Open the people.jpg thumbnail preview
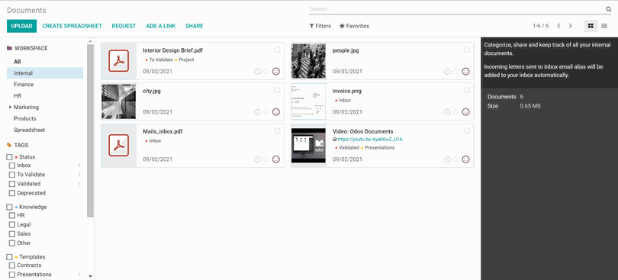Viewport: 618px width, 280px height. point(308,61)
